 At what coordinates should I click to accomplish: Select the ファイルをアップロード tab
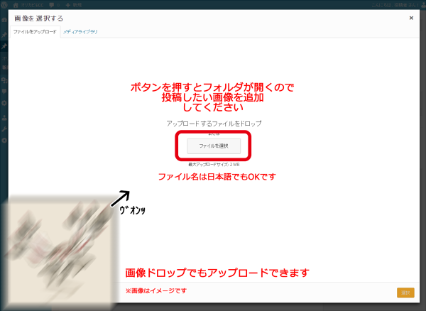pyautogui.click(x=35, y=32)
